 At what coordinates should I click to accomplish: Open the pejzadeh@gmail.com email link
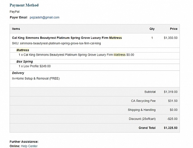click(x=44, y=17)
